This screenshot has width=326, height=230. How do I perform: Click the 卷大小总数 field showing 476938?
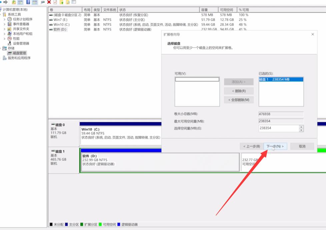click(x=281, y=114)
